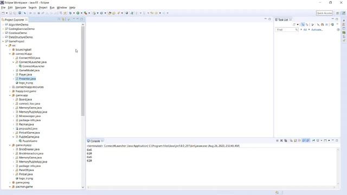Viewport: 347px width, 195px height.
Task: Open the Run menu
Action: pos(52,8)
